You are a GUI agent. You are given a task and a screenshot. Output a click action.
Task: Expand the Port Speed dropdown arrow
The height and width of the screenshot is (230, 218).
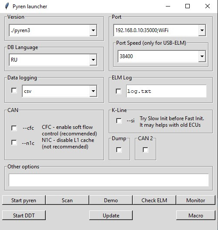pos(202,56)
